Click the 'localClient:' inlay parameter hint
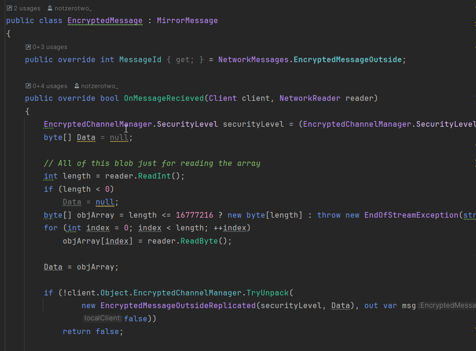 tap(103, 318)
